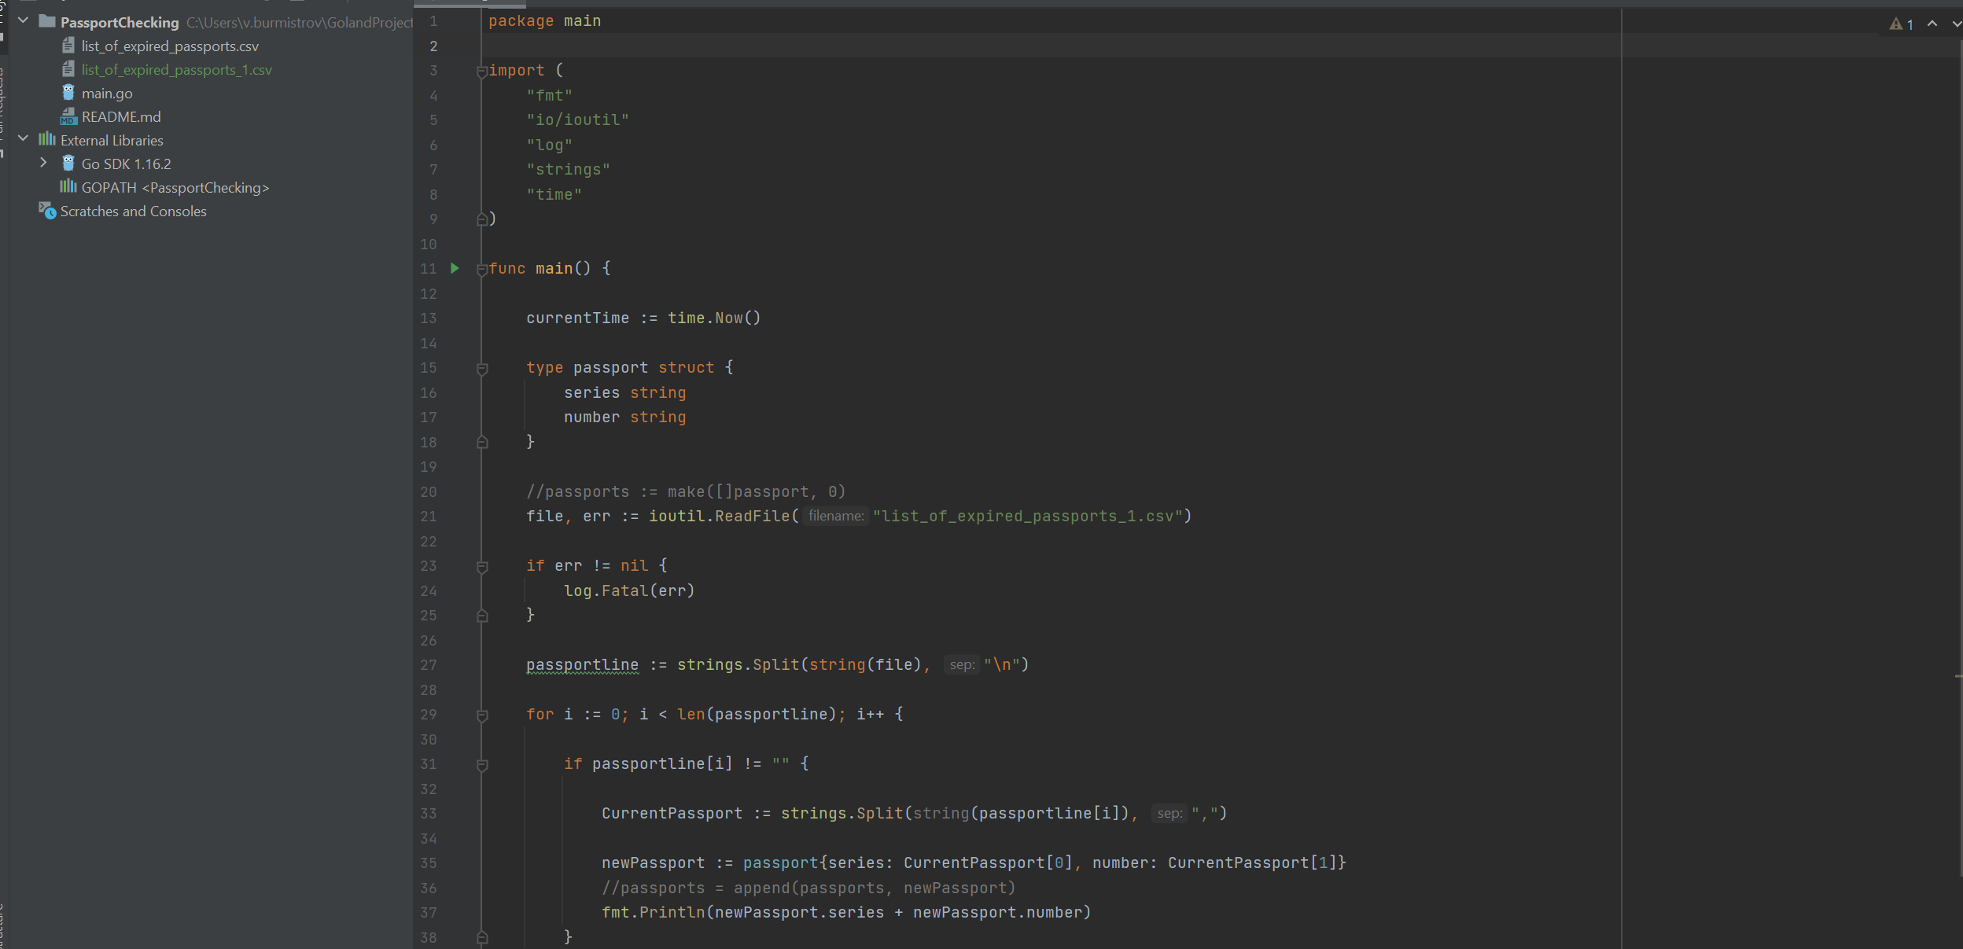Click the Scratches and Consoles icon

tap(47, 211)
